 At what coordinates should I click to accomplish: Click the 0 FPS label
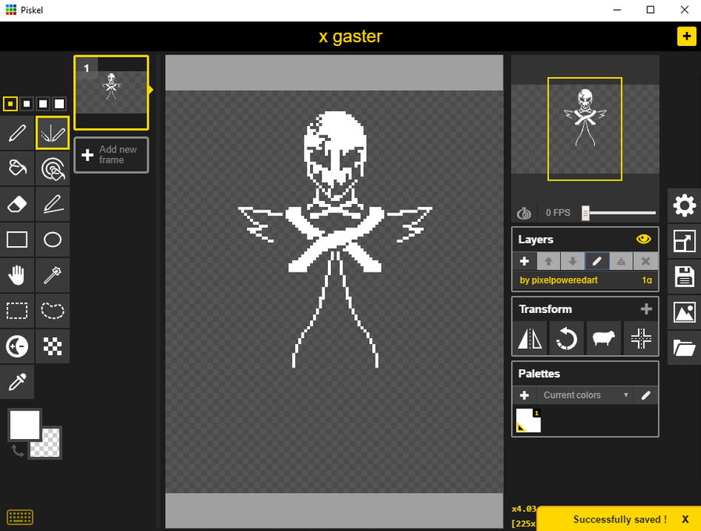point(558,213)
